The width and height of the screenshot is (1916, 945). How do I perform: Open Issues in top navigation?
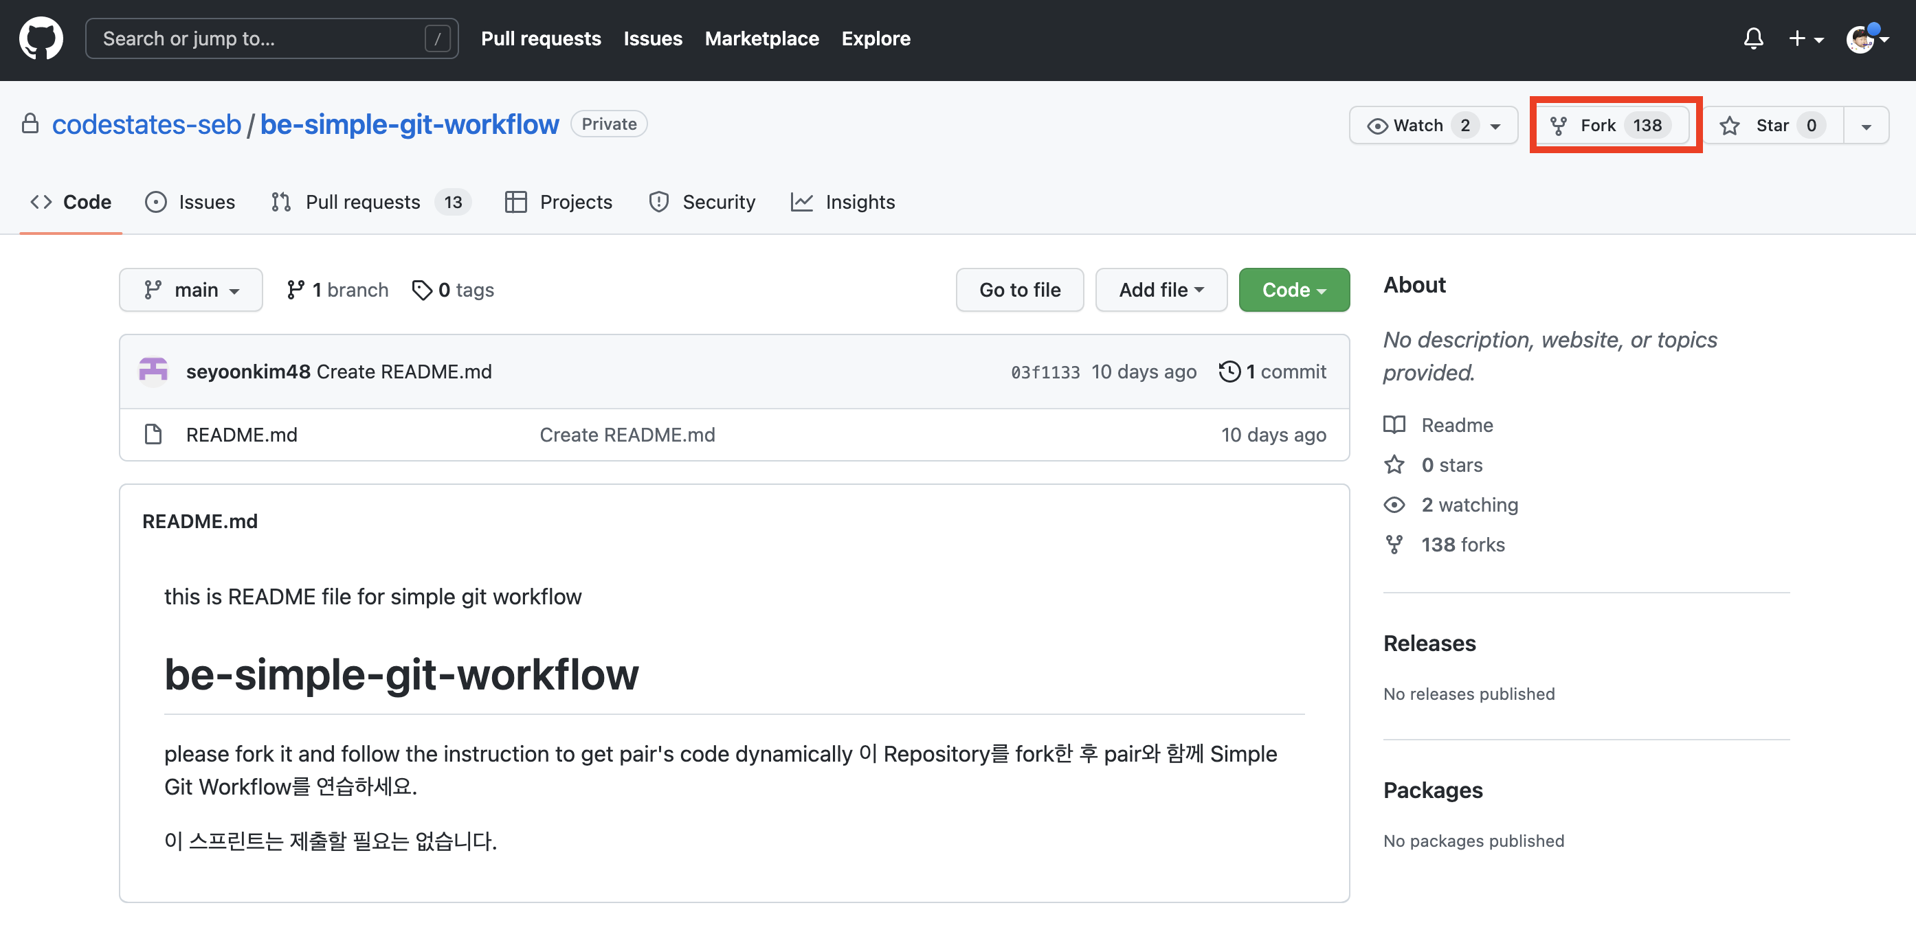pyautogui.click(x=652, y=38)
